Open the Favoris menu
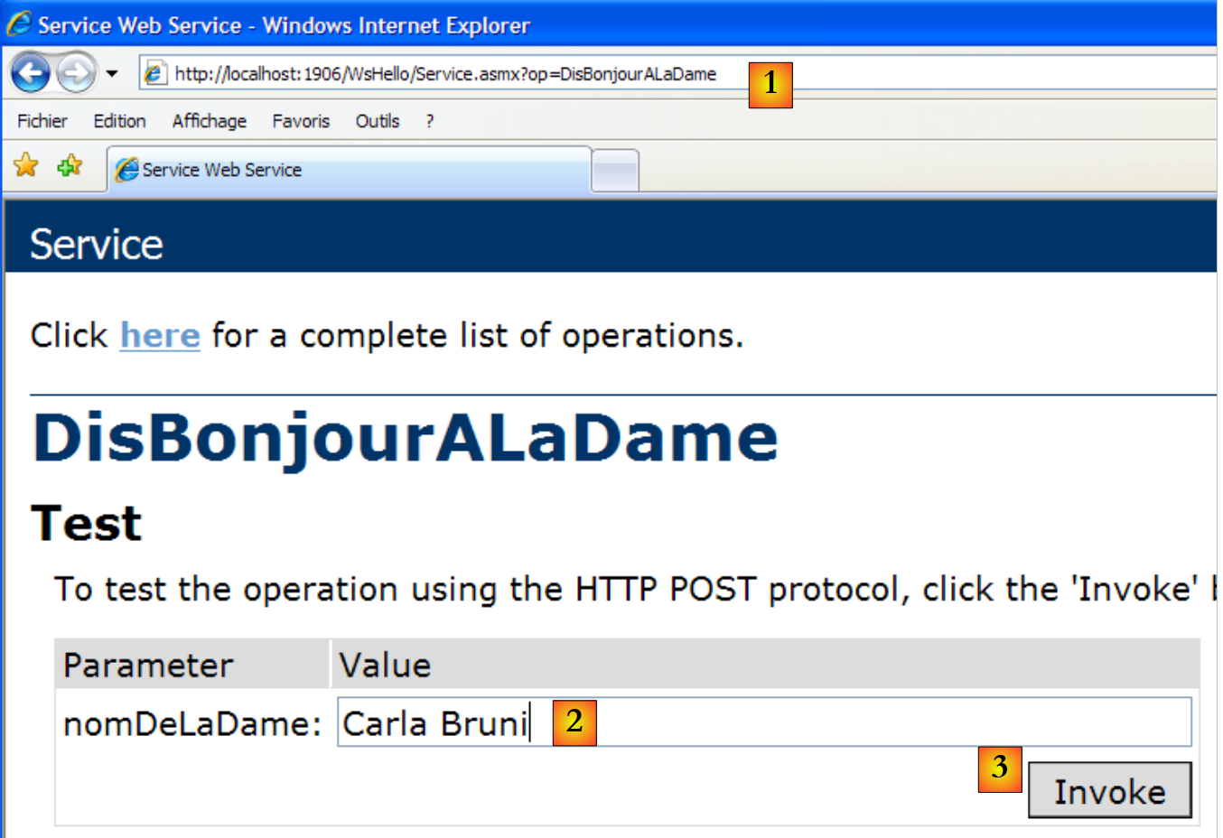This screenshot has width=1223, height=838. click(301, 121)
